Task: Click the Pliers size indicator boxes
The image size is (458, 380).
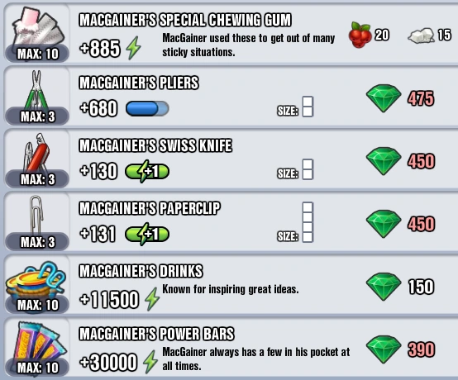Action: click(308, 107)
